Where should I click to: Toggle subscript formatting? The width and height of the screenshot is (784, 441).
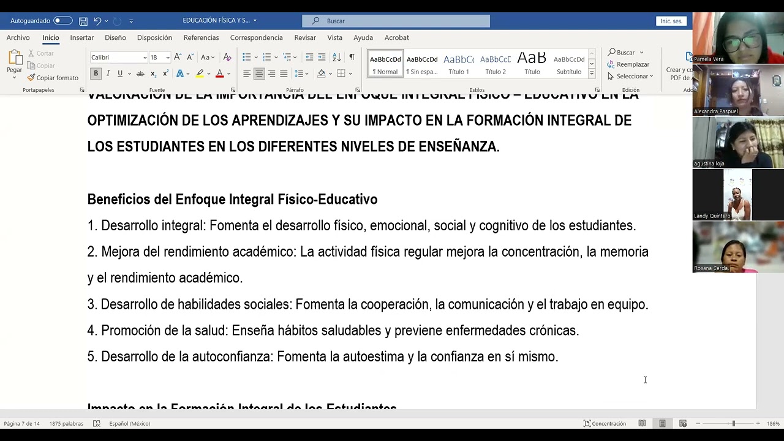(153, 73)
